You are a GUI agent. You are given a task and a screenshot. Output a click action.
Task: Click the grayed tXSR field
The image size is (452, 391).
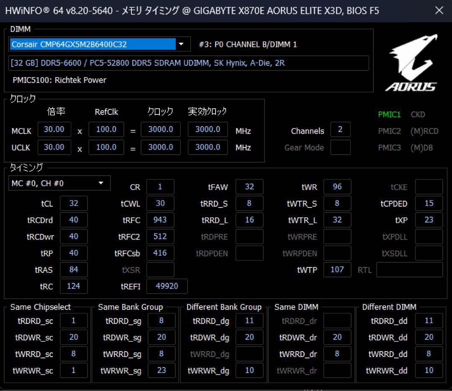161,269
